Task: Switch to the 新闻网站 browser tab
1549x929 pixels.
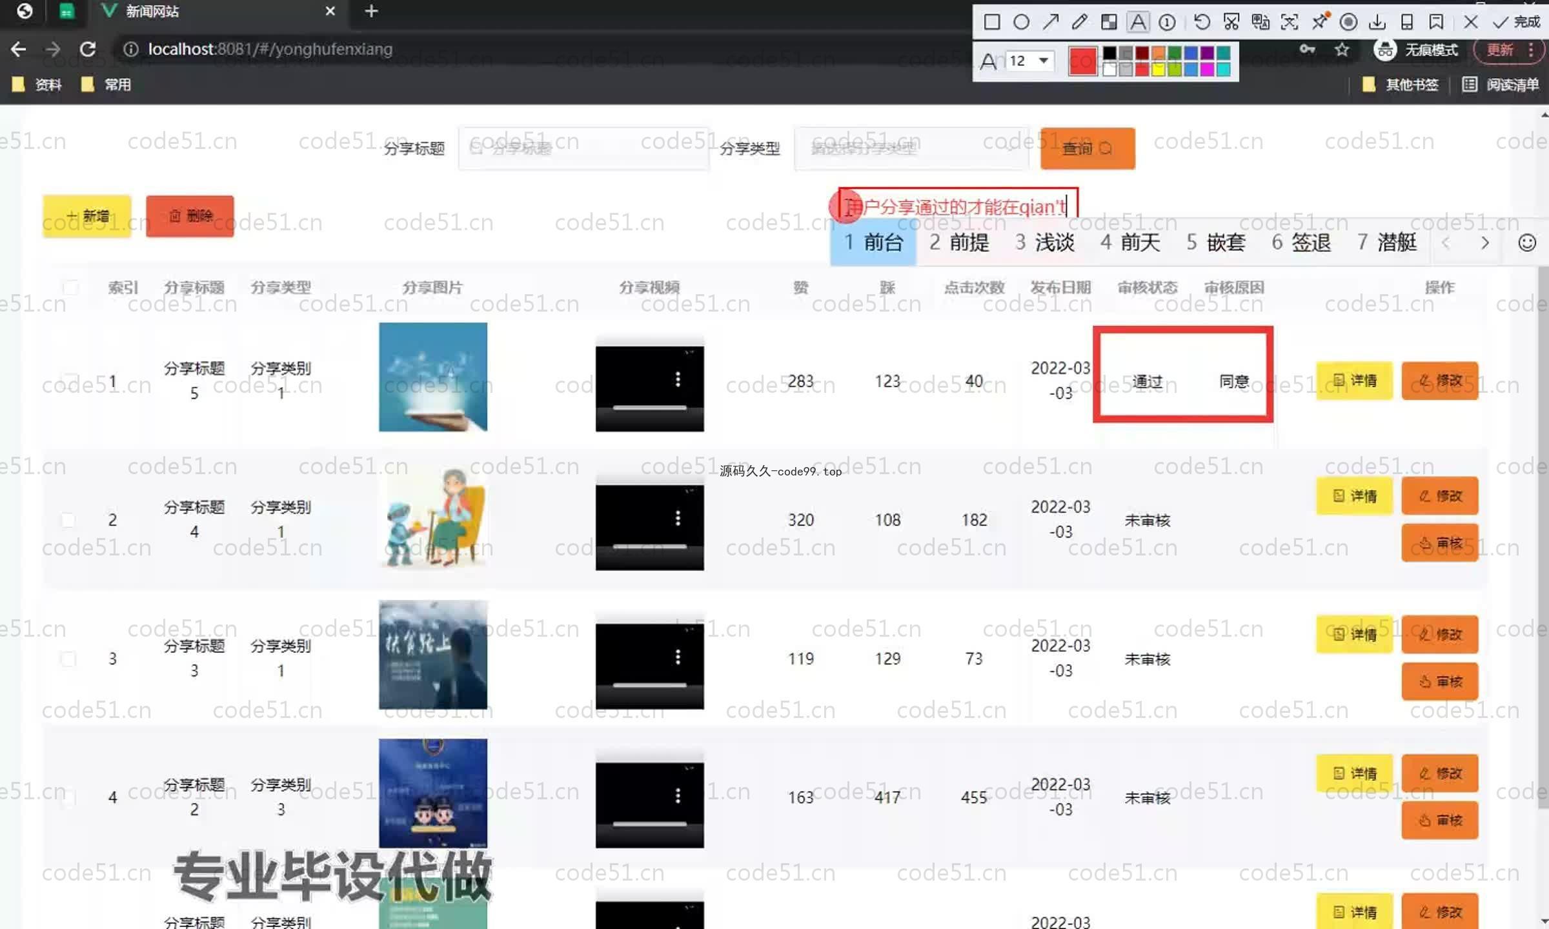Action: [219, 12]
